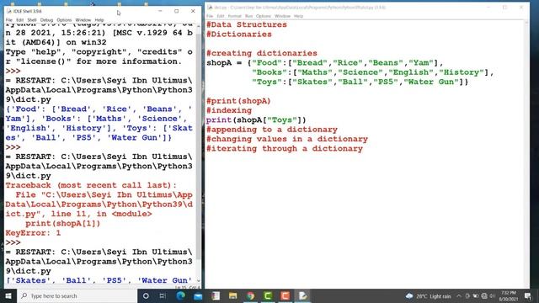Click "Water Gun" string in editor

point(431,82)
